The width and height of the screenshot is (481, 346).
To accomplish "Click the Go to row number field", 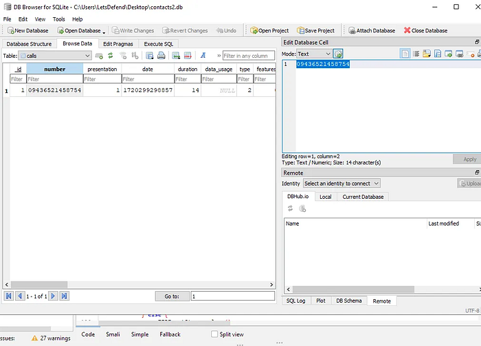I will click(x=232, y=296).
